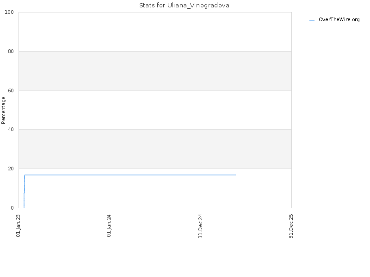This screenshot has height=277, width=370.
Task: Click the 0 tick on the y-axis
Action: click(12, 208)
